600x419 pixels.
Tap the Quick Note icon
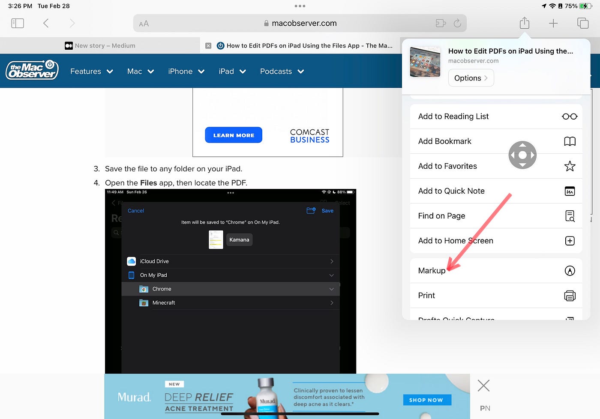[x=570, y=191]
